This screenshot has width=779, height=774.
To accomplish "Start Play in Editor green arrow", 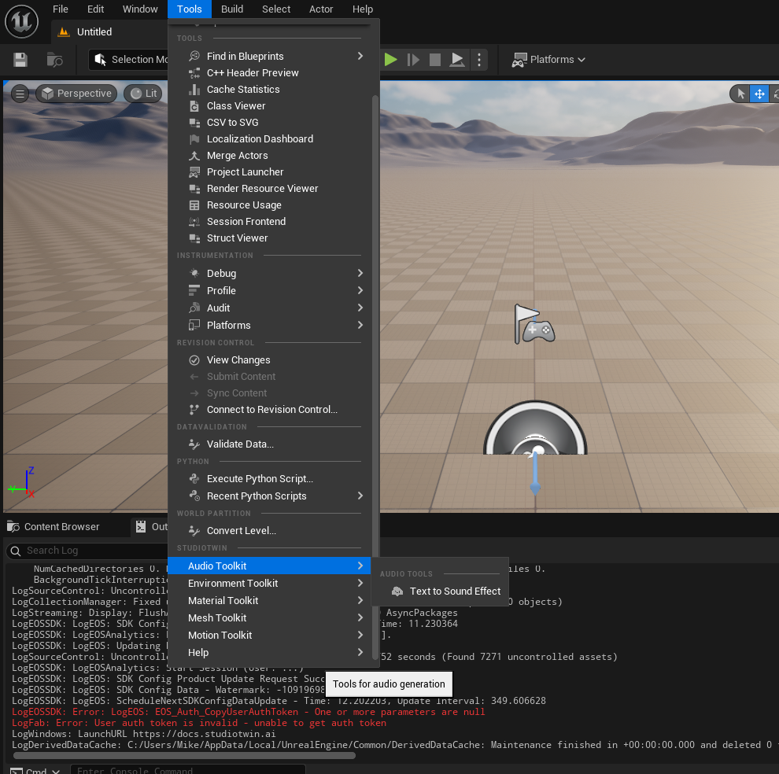I will coord(390,60).
